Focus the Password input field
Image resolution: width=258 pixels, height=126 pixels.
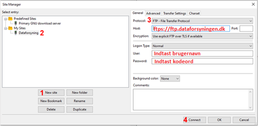(202, 61)
